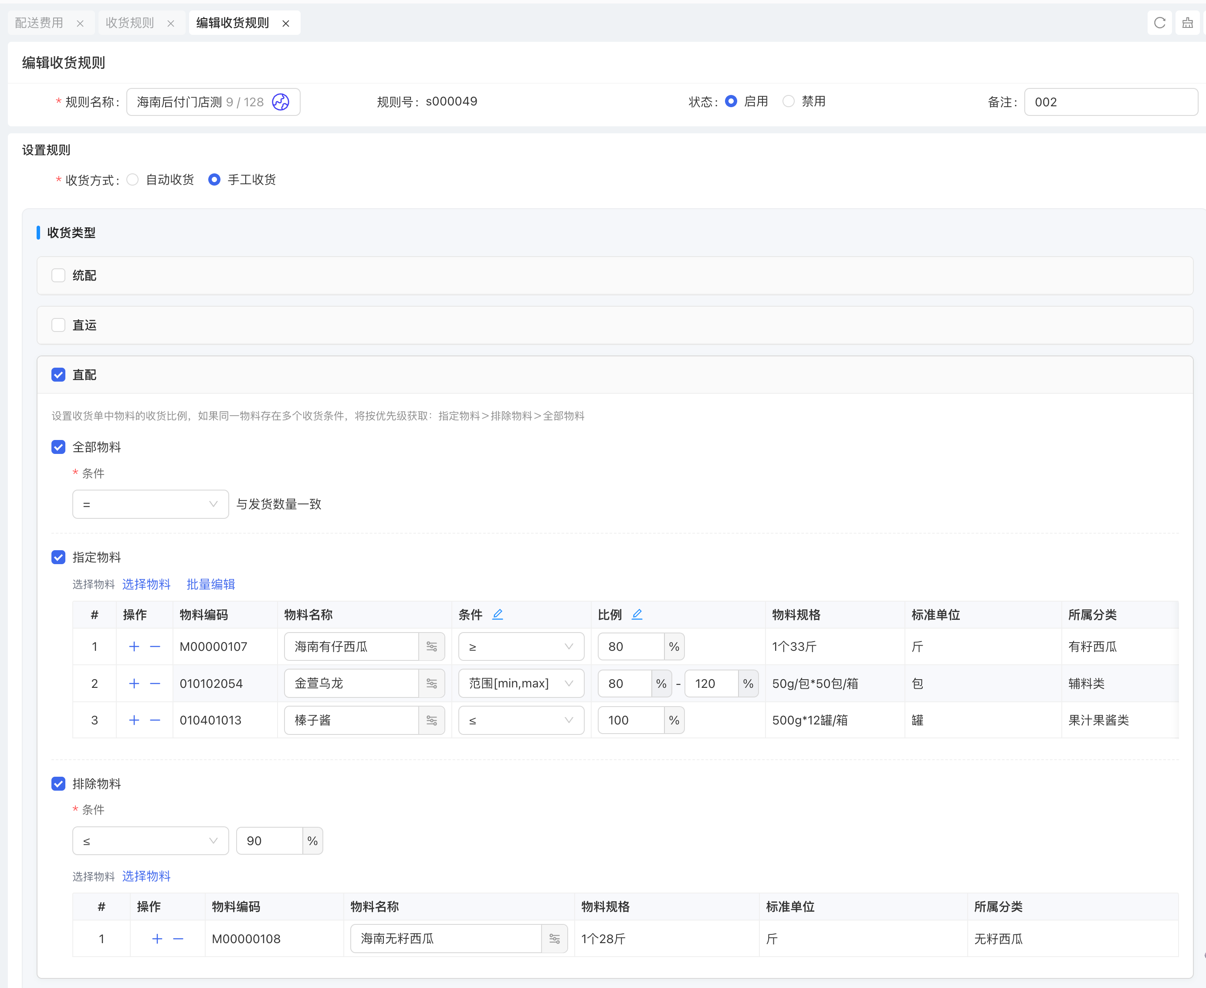Remove 榛子酱 row with minus icon
The image size is (1206, 988).
(155, 720)
